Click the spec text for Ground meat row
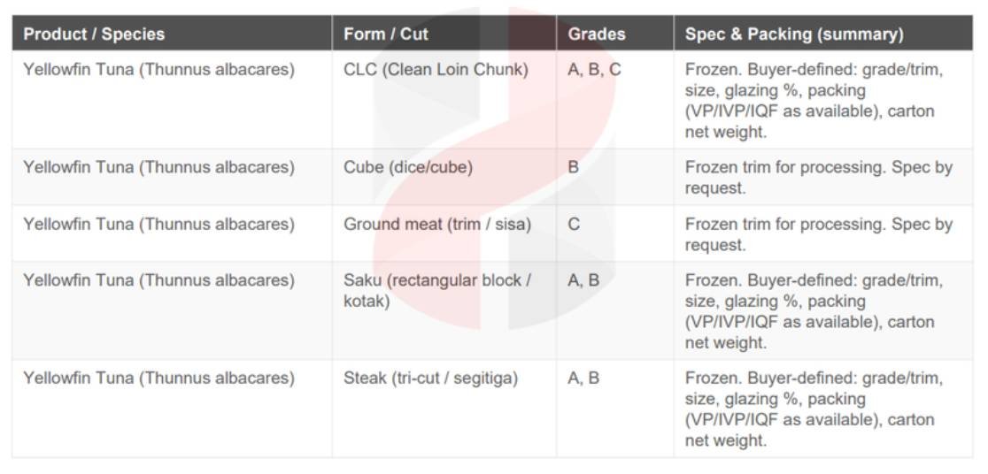Image resolution: width=988 pixels, height=474 pixels. (818, 234)
